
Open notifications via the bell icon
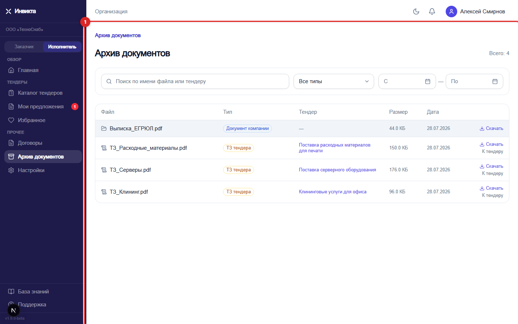432,12
